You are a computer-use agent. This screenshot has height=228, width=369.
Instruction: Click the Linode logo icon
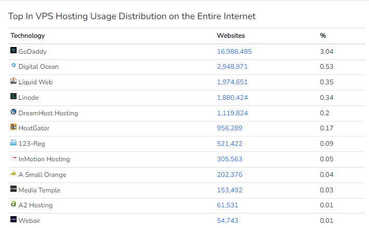13,96
